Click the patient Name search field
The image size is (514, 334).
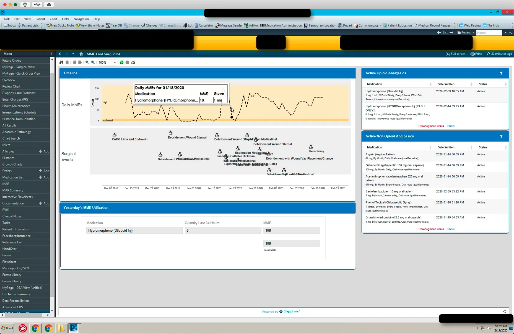click(489, 32)
